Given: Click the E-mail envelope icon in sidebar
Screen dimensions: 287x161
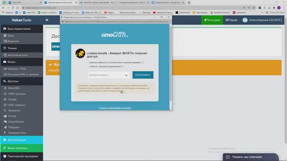Looking at the screenshot, I should (5, 116).
